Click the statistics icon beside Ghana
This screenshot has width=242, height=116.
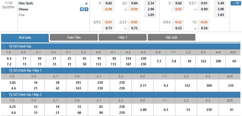(x=82, y=9)
